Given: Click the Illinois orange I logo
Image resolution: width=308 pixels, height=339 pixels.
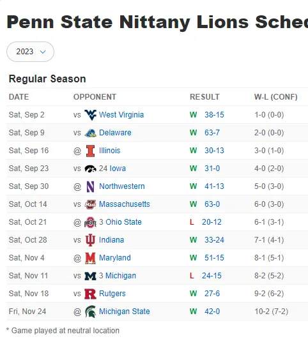Looking at the screenshot, I should point(90,151).
